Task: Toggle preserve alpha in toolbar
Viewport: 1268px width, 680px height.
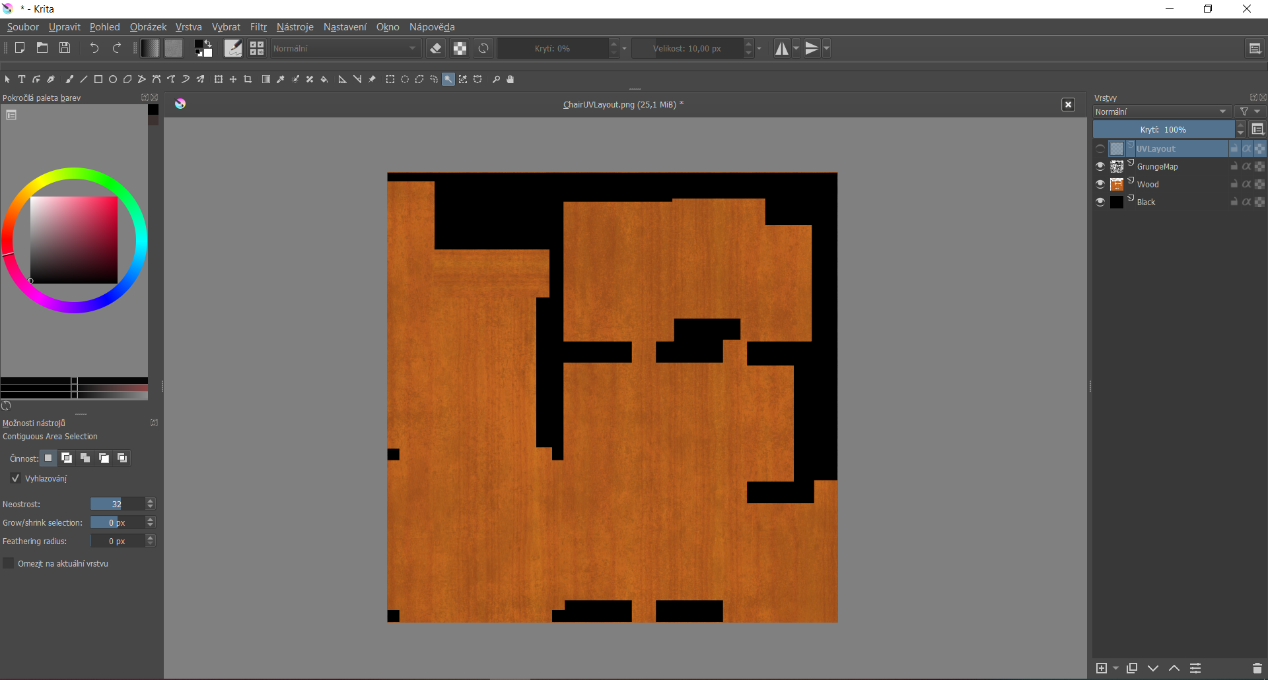Action: (x=460, y=48)
